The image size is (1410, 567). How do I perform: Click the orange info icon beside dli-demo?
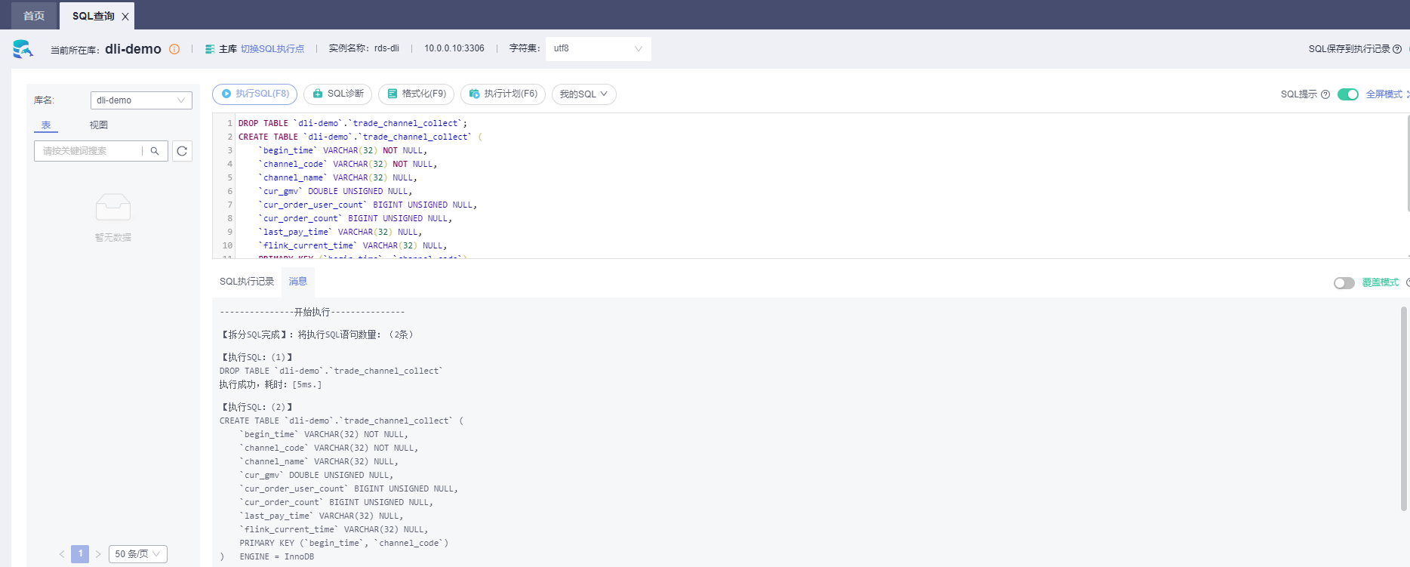click(x=174, y=49)
